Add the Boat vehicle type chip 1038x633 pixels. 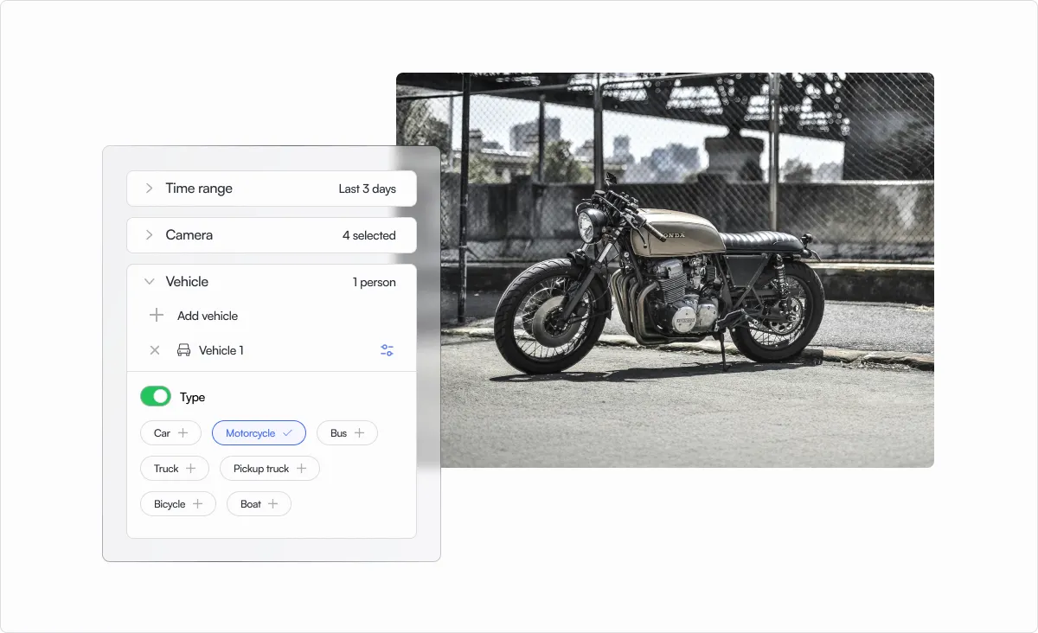[259, 504]
